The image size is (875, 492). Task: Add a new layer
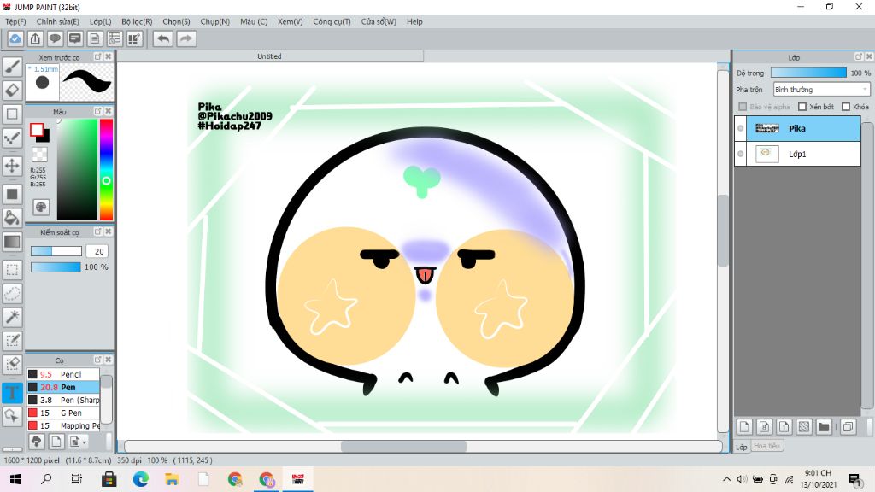tap(744, 427)
